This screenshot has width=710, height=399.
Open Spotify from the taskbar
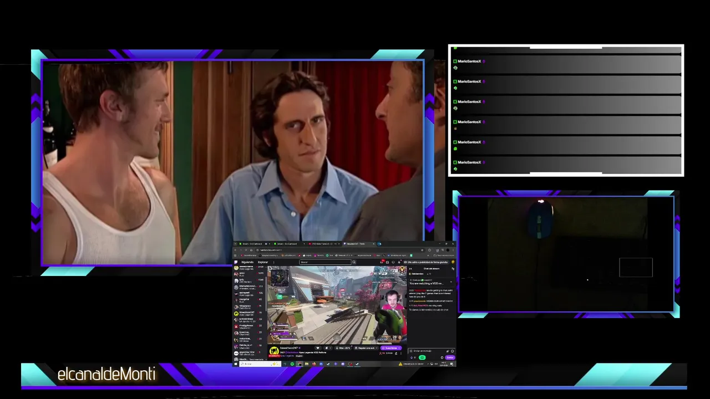292,364
